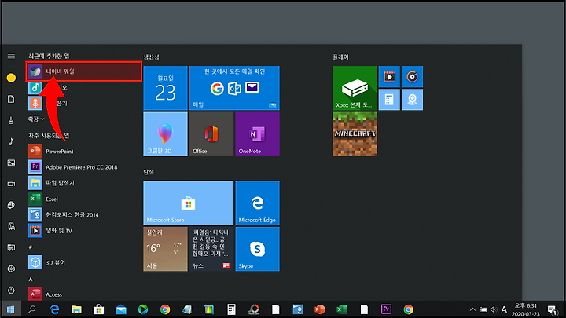Expand the recently added apps list (확장)
This screenshot has height=318, width=566.
pyautogui.click(x=36, y=119)
